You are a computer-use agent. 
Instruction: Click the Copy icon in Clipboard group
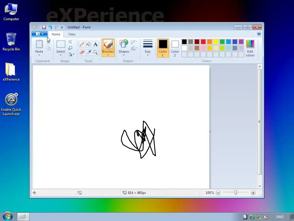[48, 48]
